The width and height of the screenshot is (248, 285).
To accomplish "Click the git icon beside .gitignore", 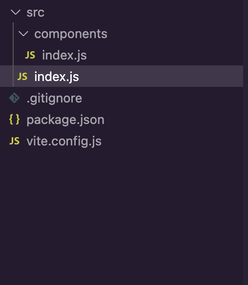I will click(14, 98).
